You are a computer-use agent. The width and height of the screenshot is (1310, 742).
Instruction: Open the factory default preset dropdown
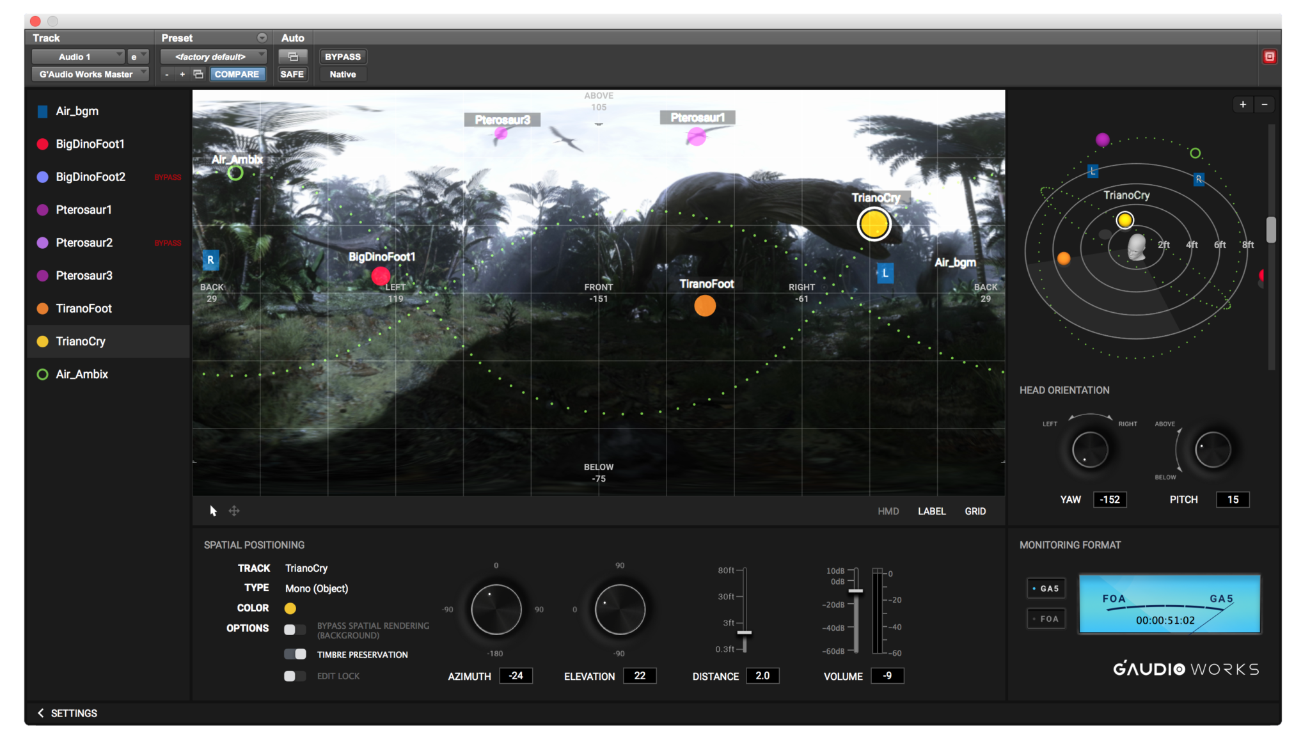(x=213, y=57)
